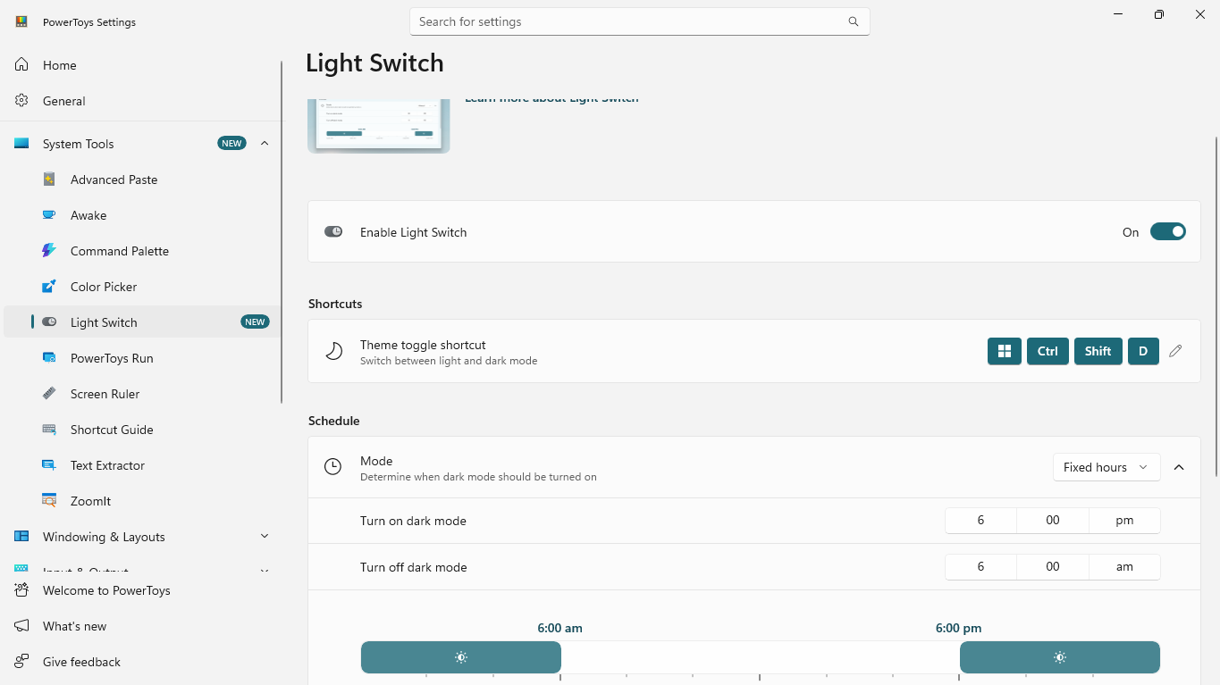The width and height of the screenshot is (1220, 685).
Task: Open ZoomIt via its sidebar icon
Action: click(49, 500)
